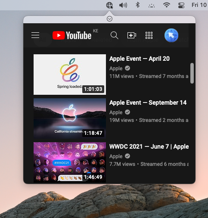Click the verified badge on the April 20 video
The image size is (208, 218).
point(127,68)
